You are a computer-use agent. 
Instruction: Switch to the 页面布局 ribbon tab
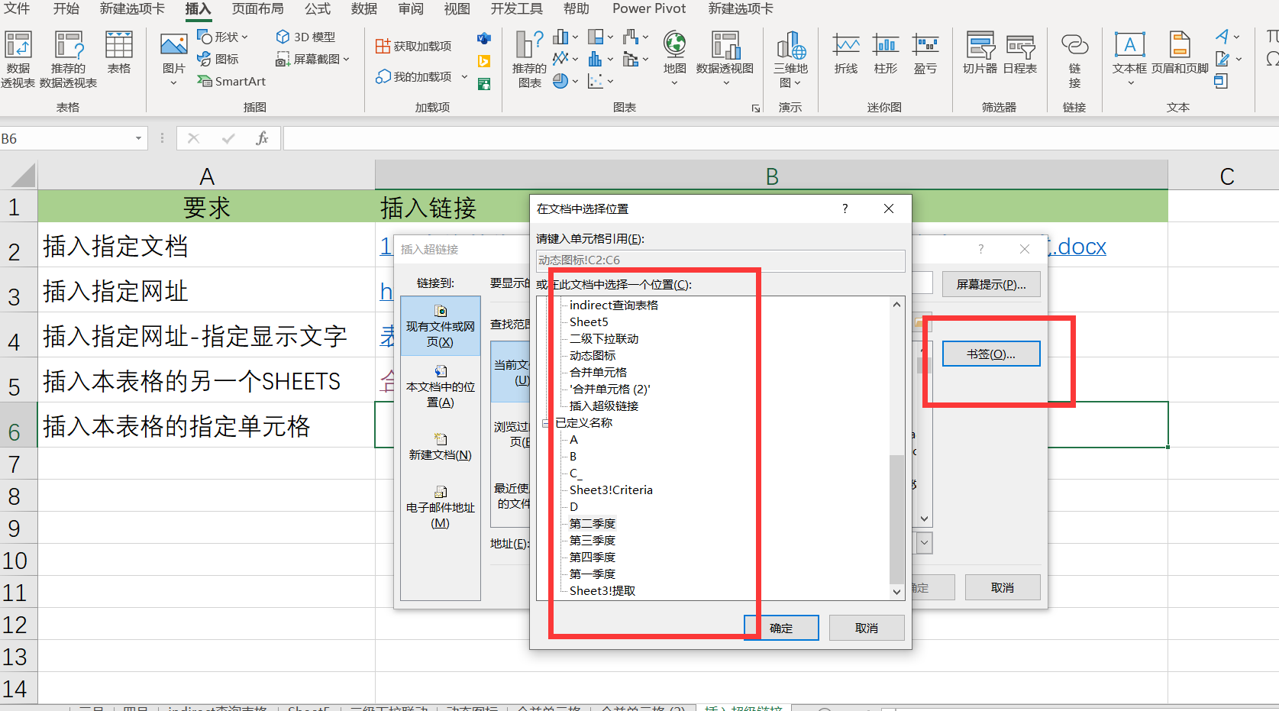(x=257, y=8)
